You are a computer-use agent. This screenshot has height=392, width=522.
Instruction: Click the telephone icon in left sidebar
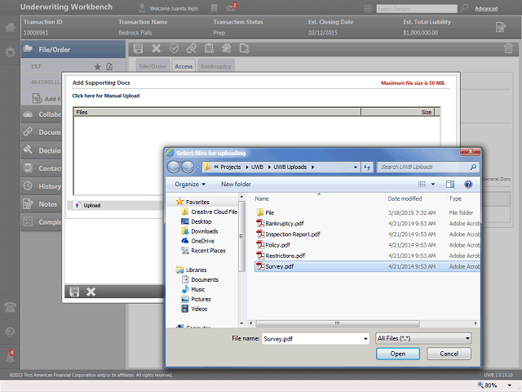(10, 307)
